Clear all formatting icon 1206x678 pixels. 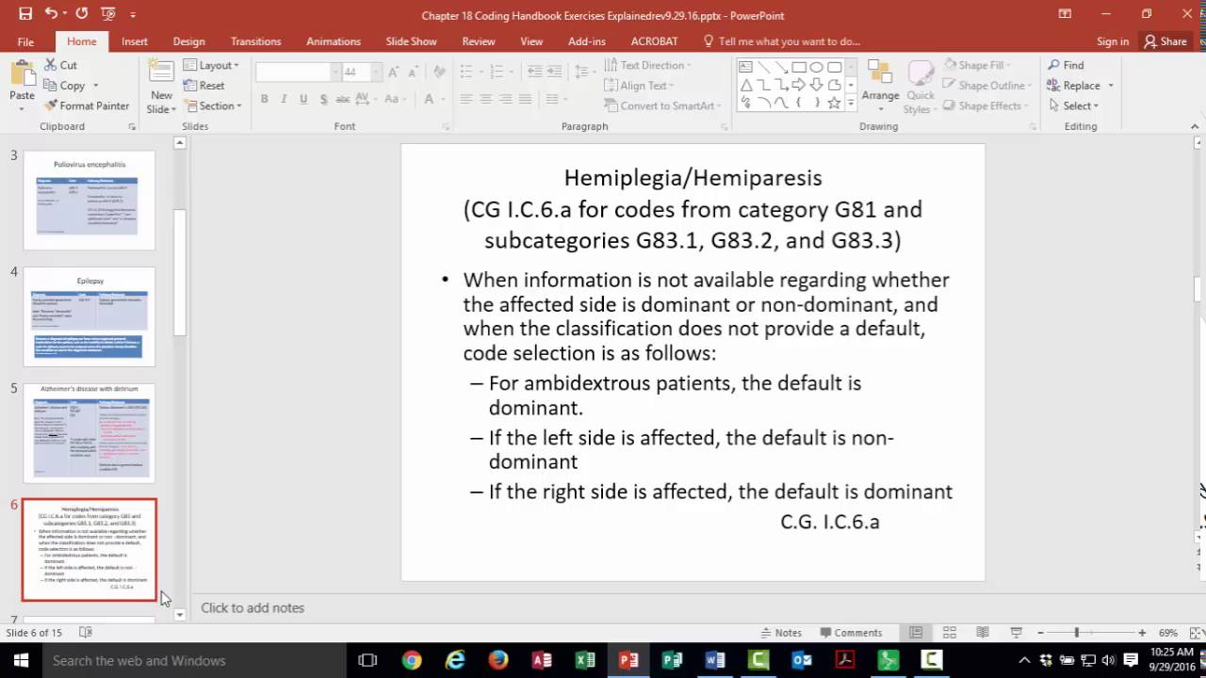pos(441,72)
